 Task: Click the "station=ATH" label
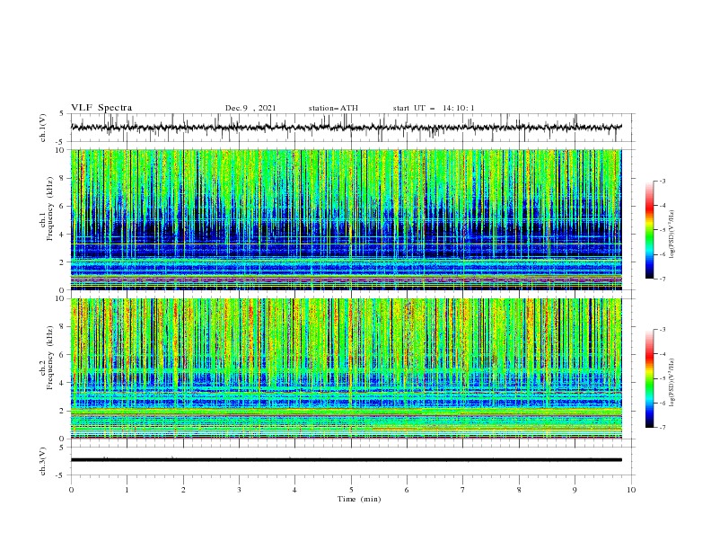(x=333, y=108)
